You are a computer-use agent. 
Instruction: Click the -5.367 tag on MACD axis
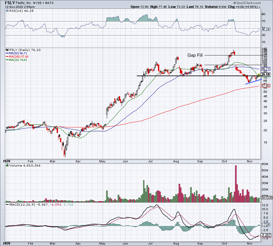click(266, 235)
